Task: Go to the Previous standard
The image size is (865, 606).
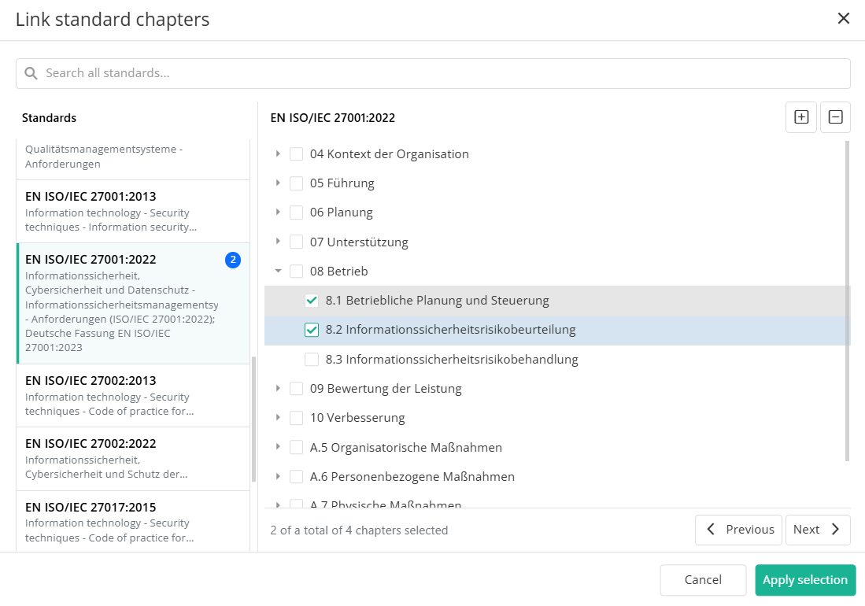Action: pos(738,530)
